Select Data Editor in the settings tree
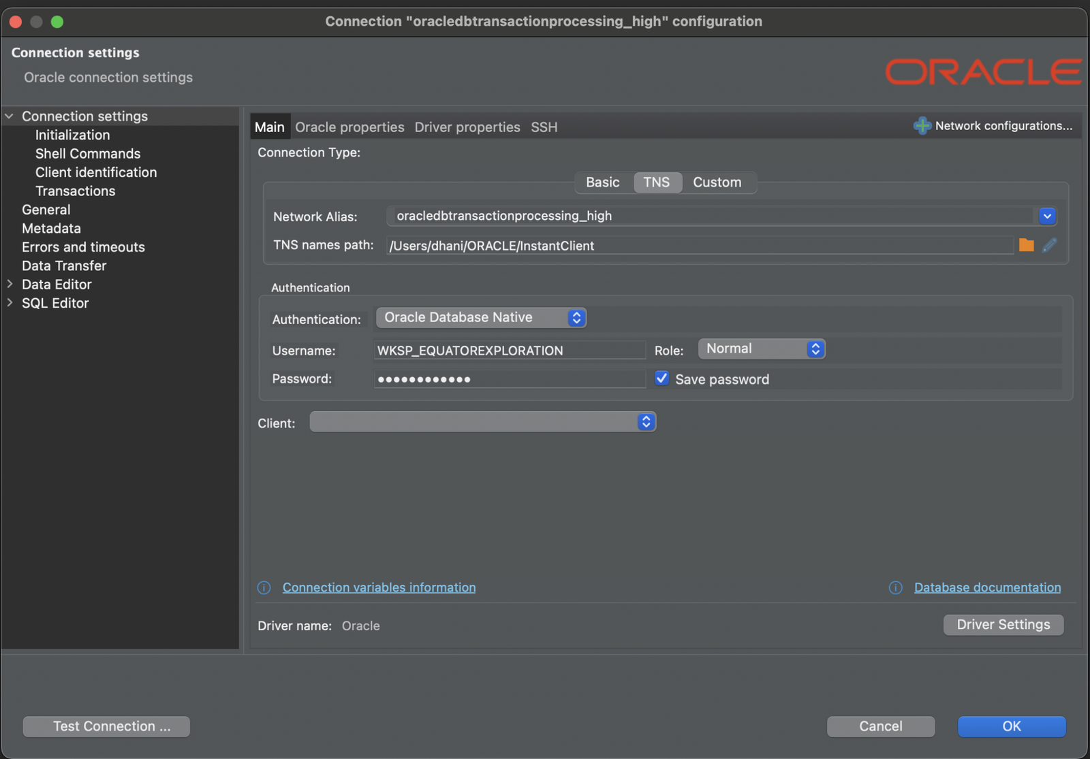Viewport: 1090px width, 759px height. (57, 285)
